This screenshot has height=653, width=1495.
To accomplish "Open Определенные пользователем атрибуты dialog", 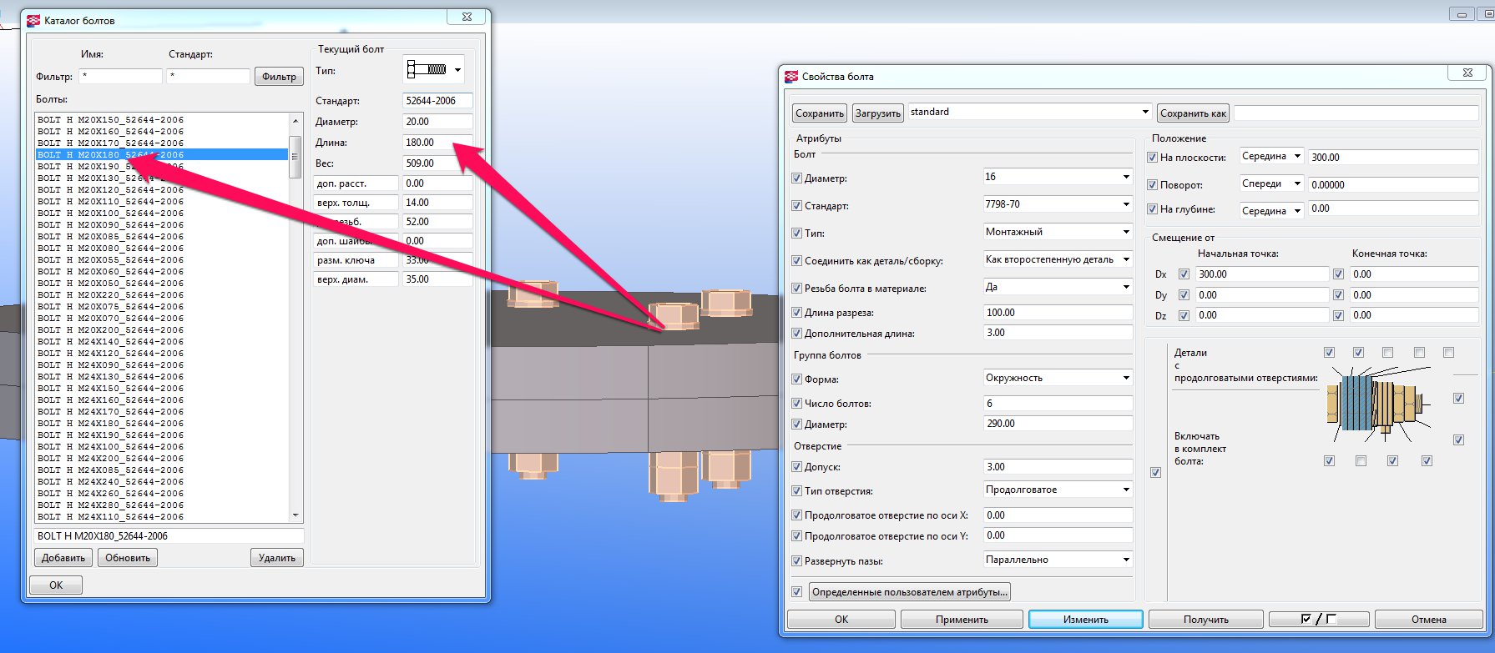I will tap(909, 592).
